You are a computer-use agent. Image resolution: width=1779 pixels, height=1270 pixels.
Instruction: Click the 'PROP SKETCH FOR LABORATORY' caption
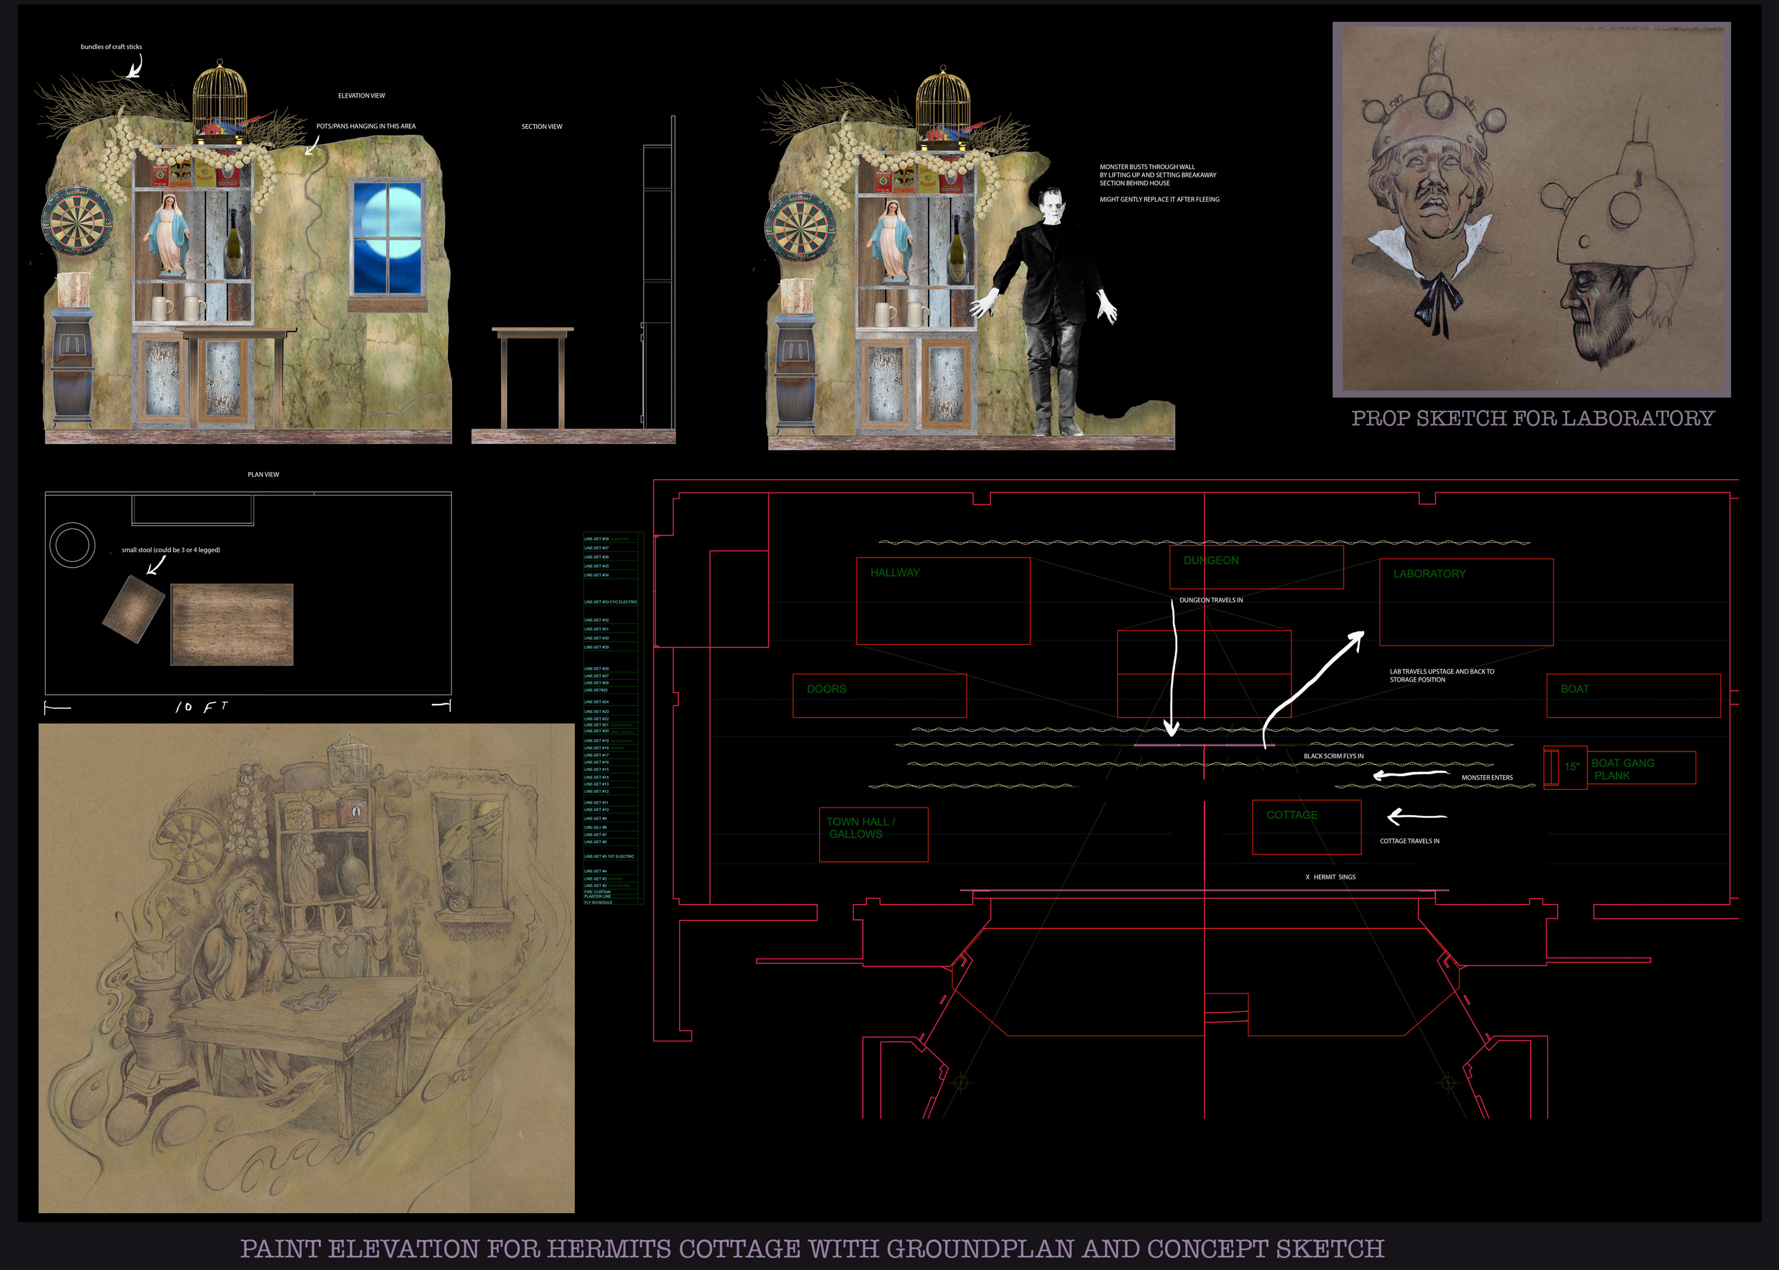point(1533,418)
